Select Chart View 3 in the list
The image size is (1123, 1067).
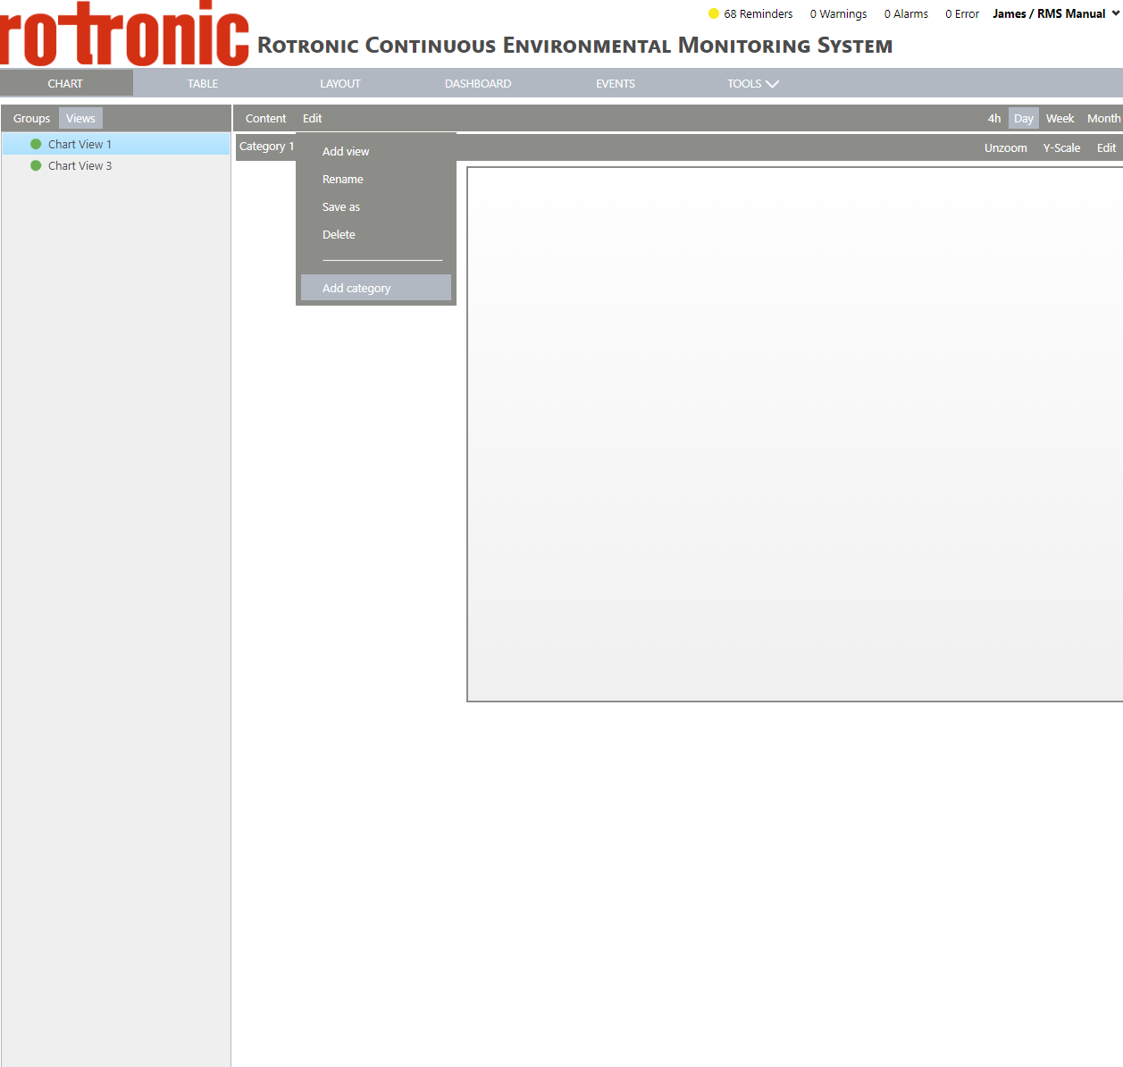116,165
